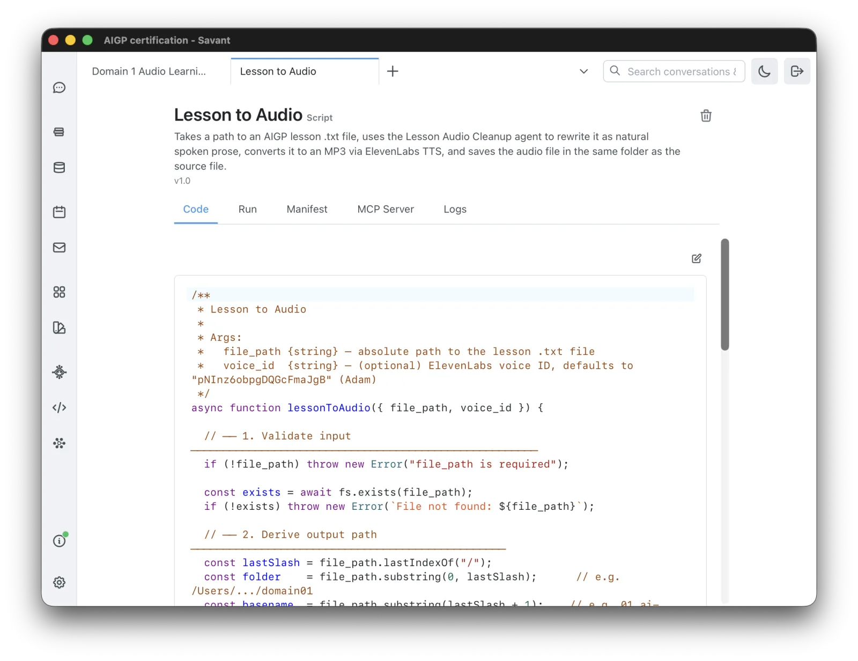This screenshot has width=858, height=661.
Task: Open settings gear in the sidebar
Action: point(59,582)
